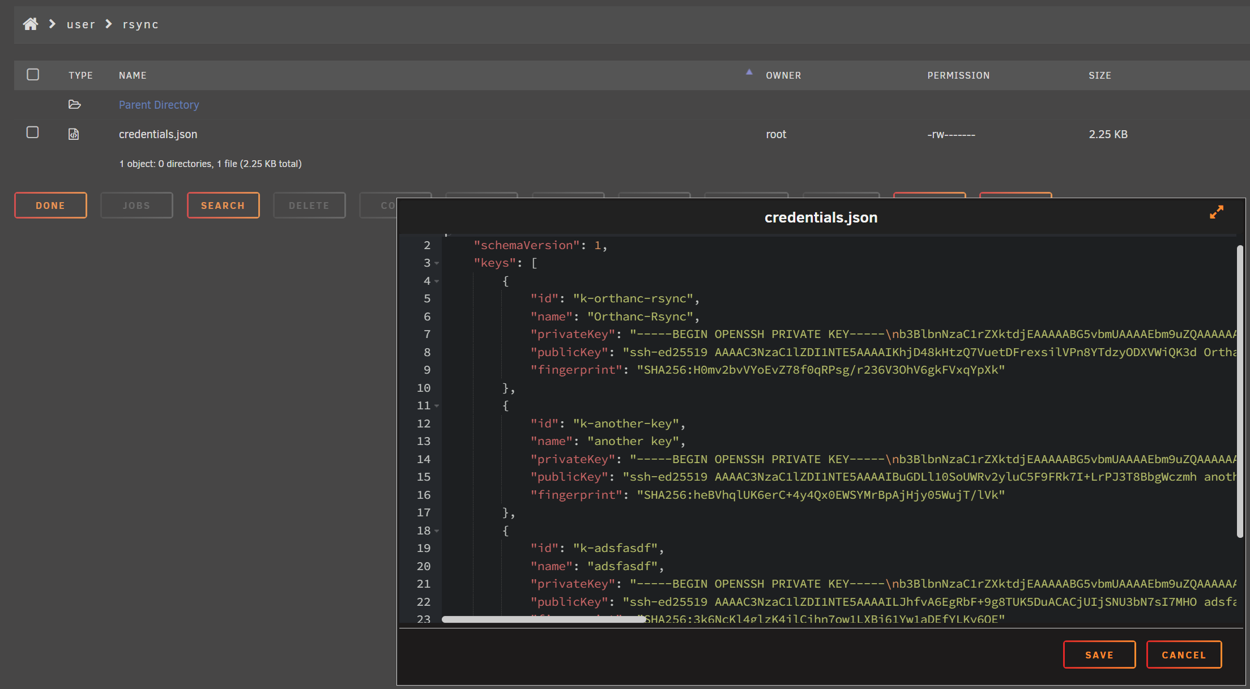Click the privateKey line 14 text

coord(884,459)
